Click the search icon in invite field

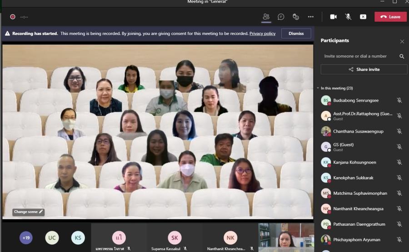coord(402,56)
